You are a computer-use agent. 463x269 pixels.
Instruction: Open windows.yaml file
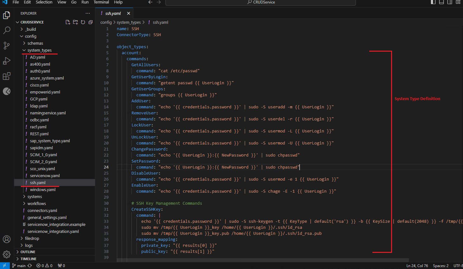point(54,189)
